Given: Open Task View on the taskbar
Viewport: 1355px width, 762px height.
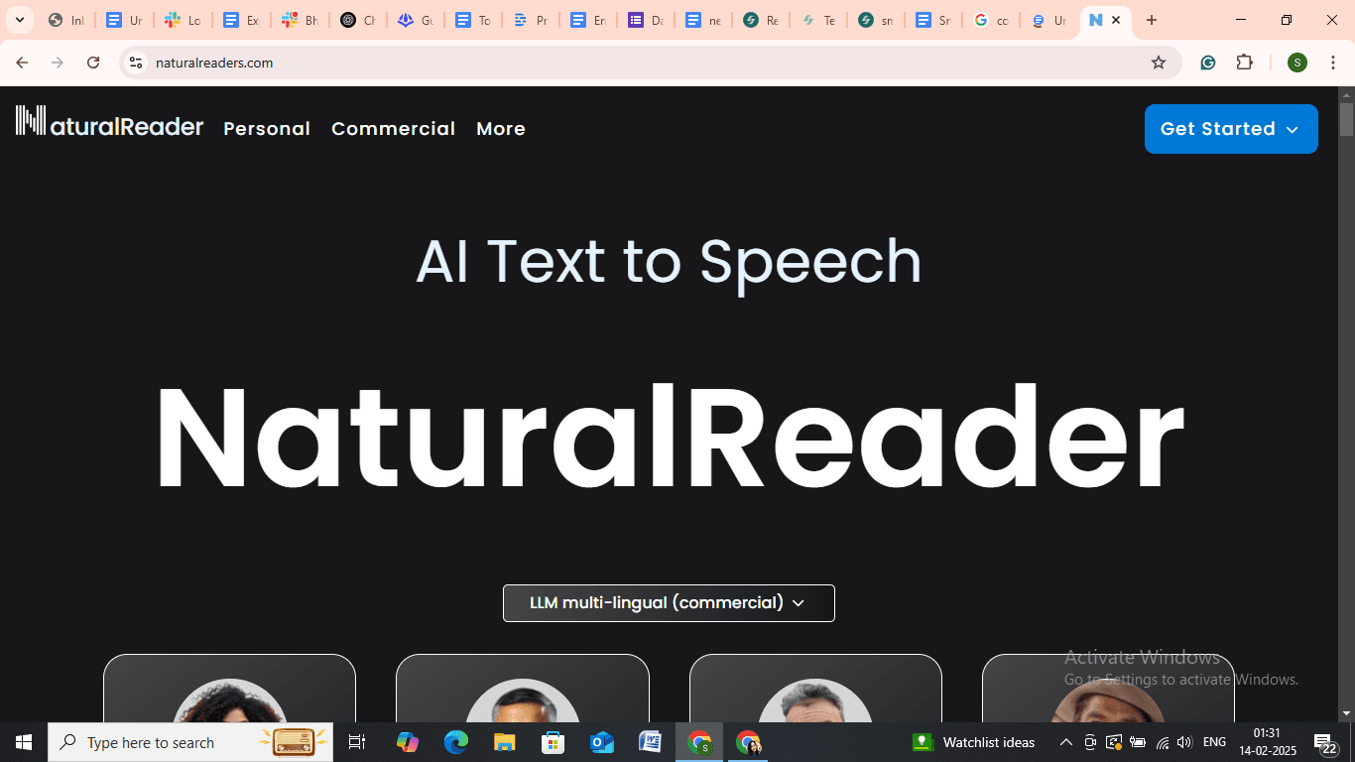Looking at the screenshot, I should point(357,742).
